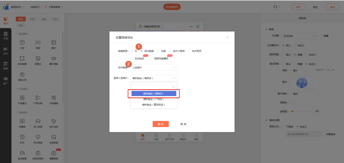
Task: Click the 预览 button
Action: 315,7
